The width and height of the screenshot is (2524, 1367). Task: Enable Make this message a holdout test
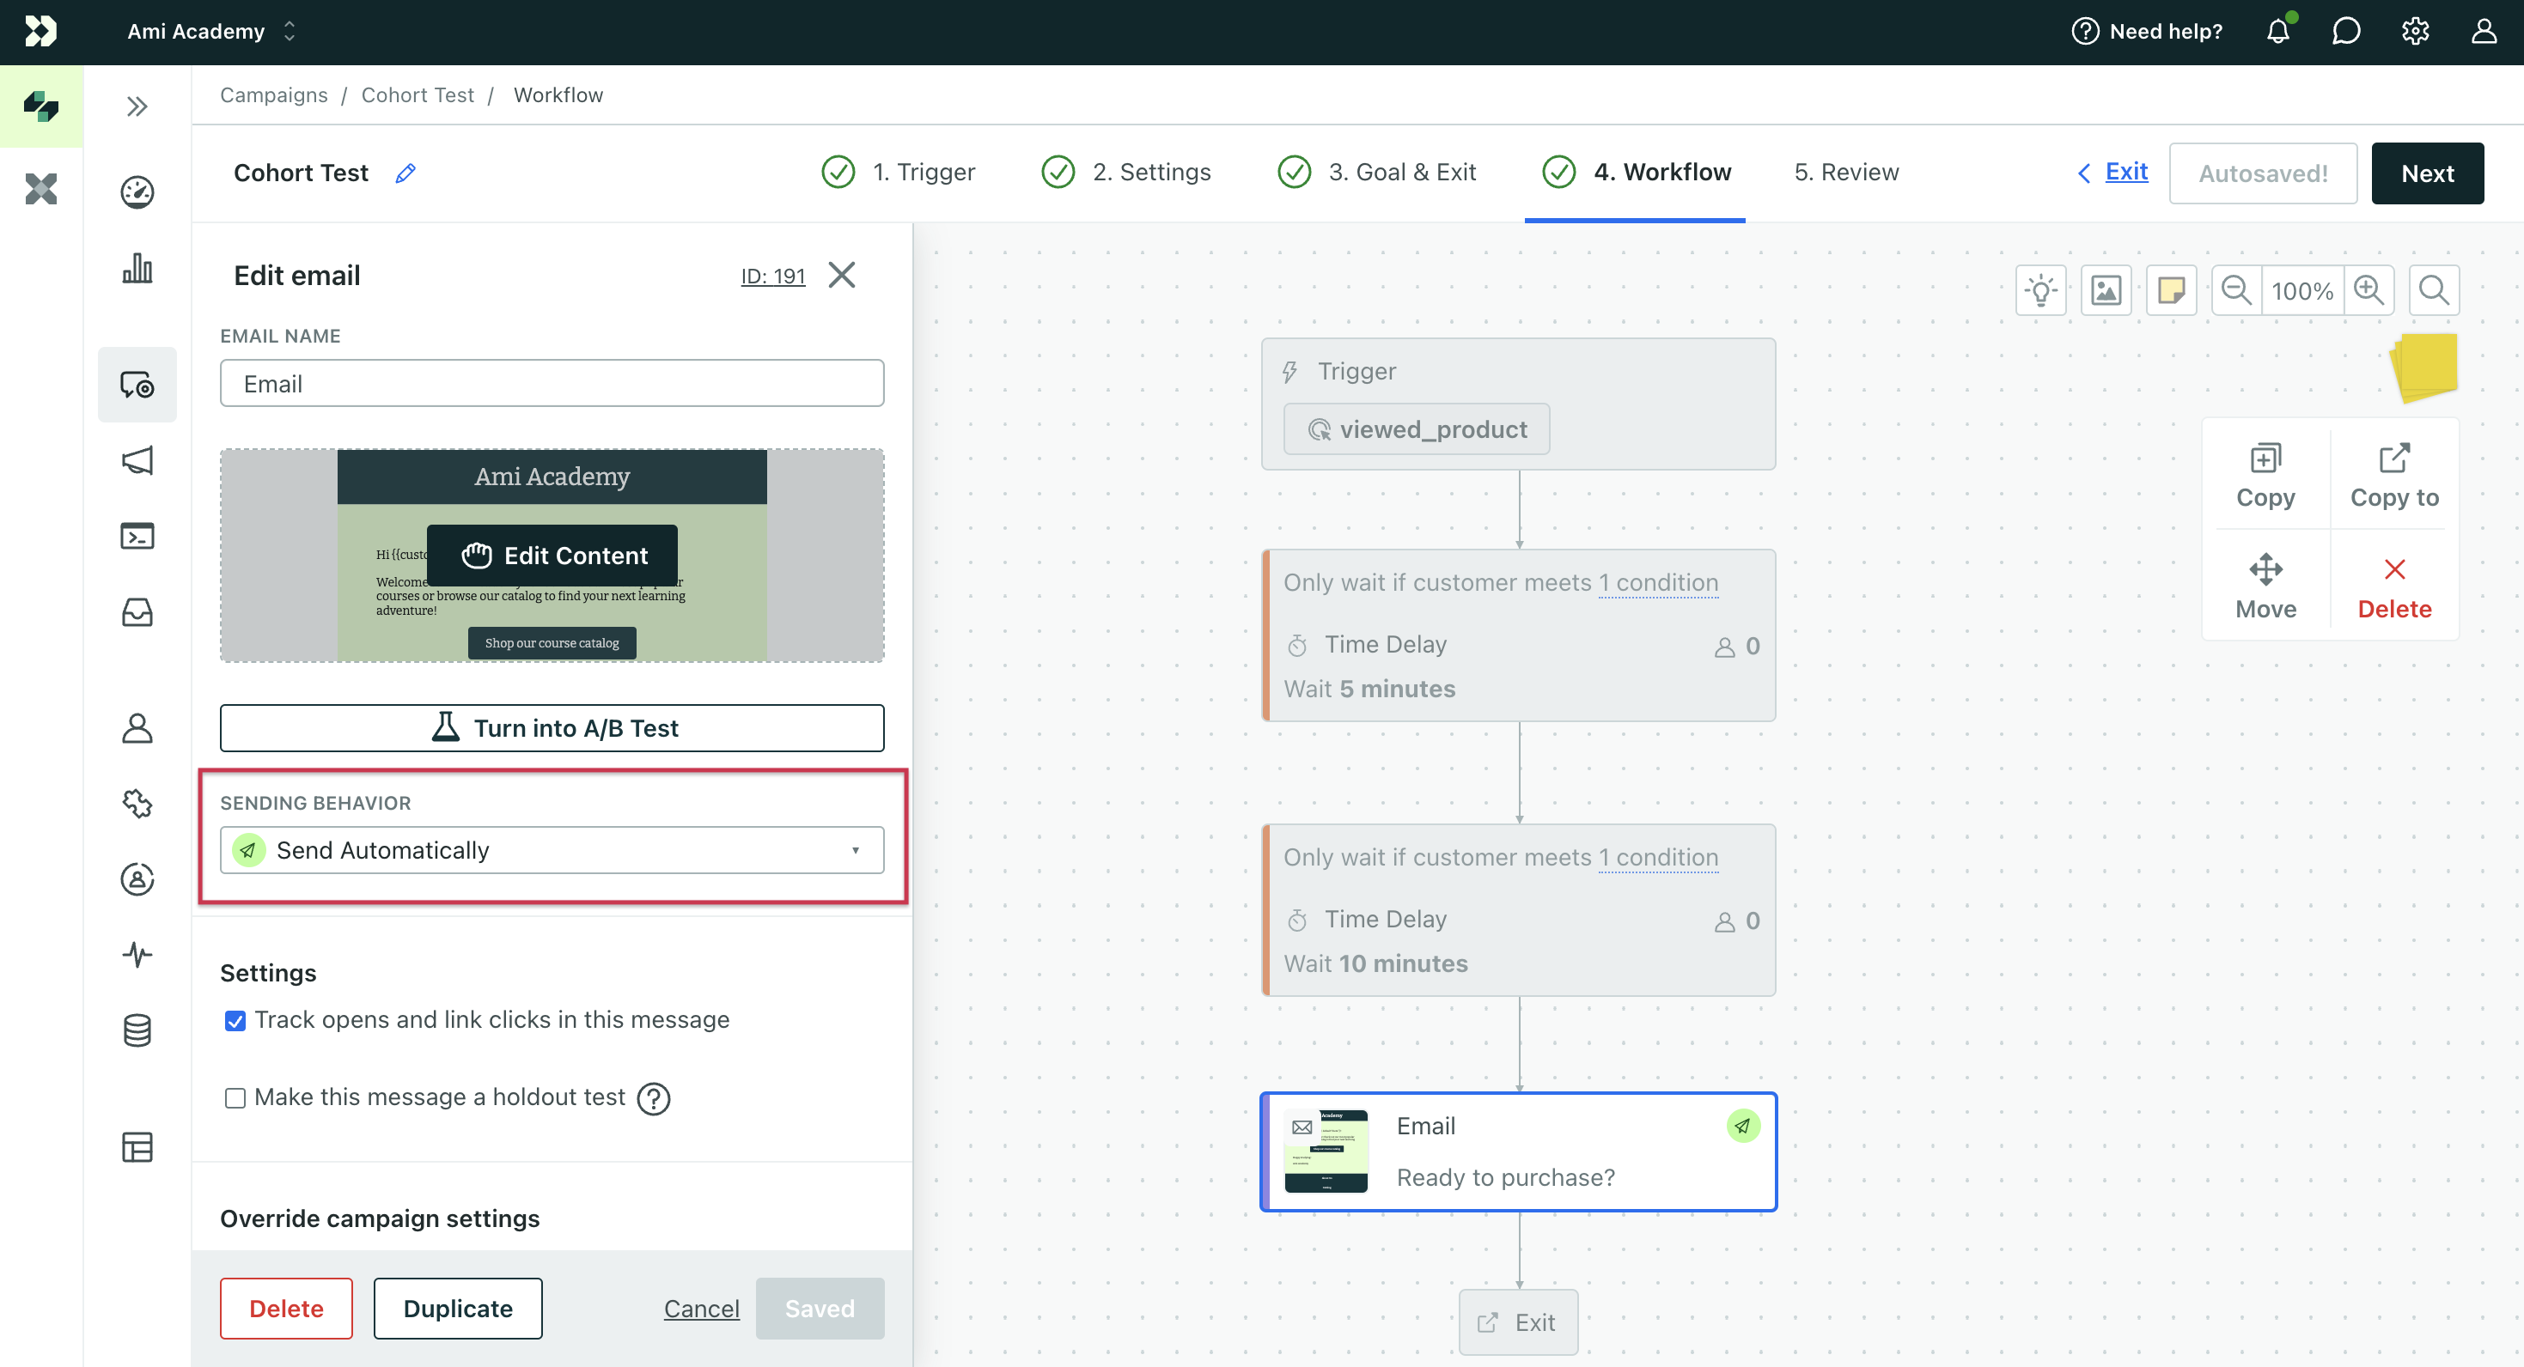(234, 1097)
